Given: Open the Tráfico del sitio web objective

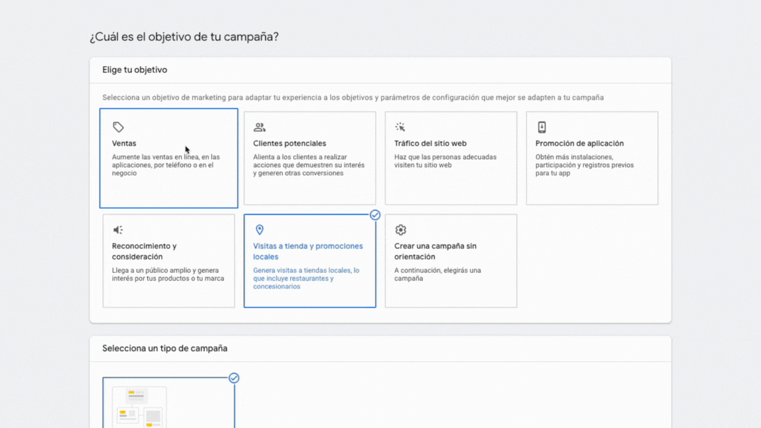Looking at the screenshot, I should (x=451, y=158).
